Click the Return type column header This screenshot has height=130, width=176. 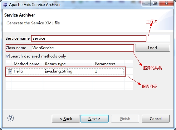[68, 64]
